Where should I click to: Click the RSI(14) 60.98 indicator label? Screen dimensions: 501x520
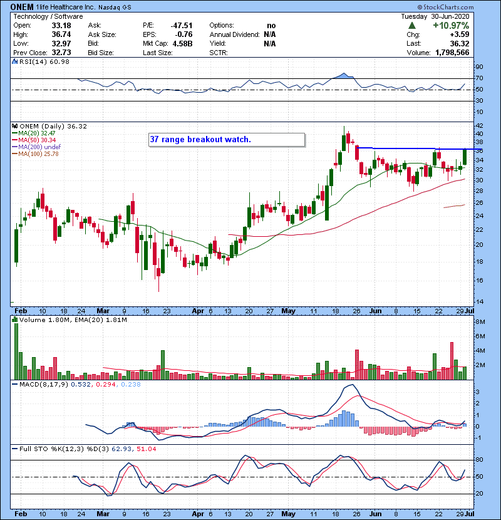(44, 61)
